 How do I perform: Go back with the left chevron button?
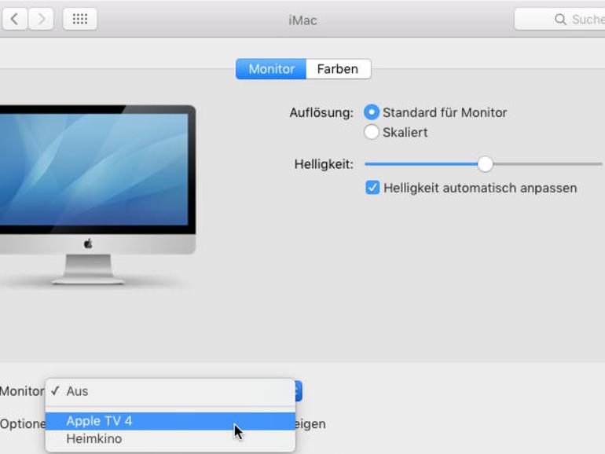15,19
